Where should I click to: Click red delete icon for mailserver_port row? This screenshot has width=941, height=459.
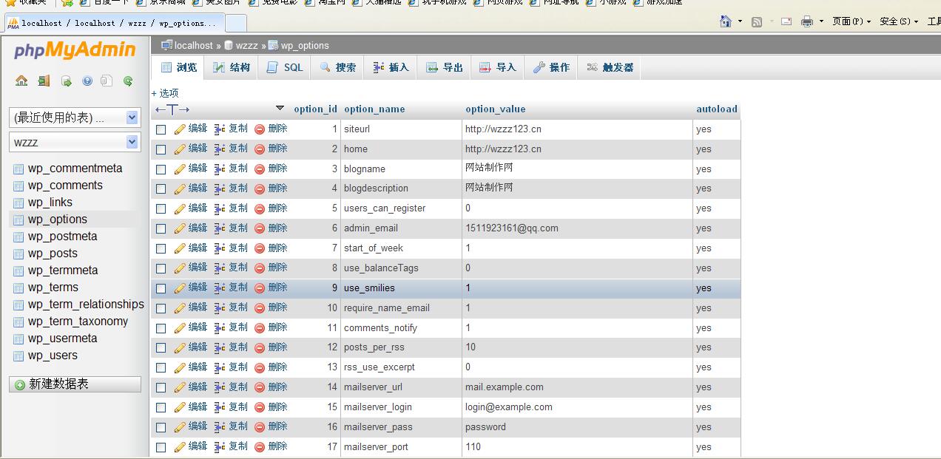(x=260, y=447)
